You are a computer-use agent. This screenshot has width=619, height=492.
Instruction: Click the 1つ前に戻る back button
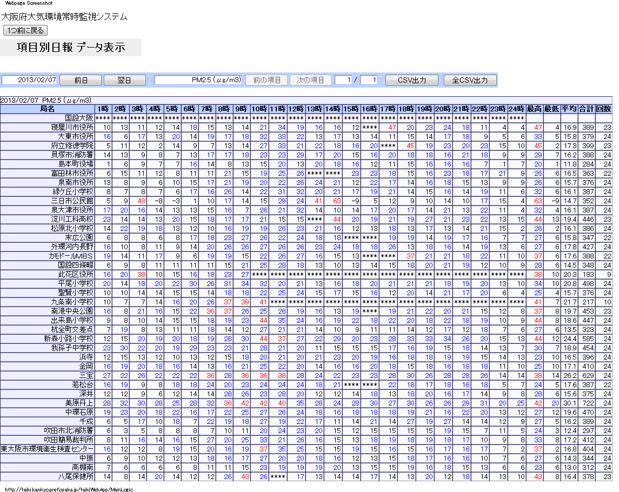click(25, 31)
